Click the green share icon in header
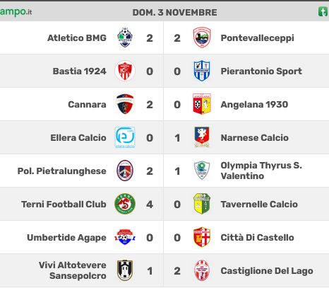This screenshot has height=293, width=329. click(x=323, y=12)
